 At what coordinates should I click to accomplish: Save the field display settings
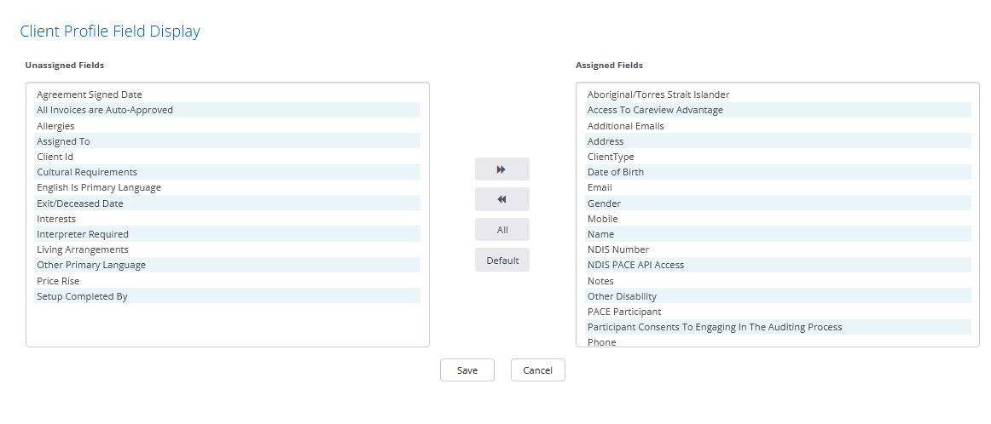[x=467, y=370]
